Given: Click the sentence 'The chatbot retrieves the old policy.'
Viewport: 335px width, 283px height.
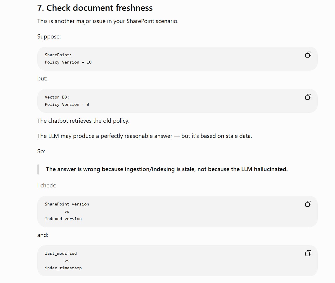Looking at the screenshot, I should pyautogui.click(x=83, y=121).
